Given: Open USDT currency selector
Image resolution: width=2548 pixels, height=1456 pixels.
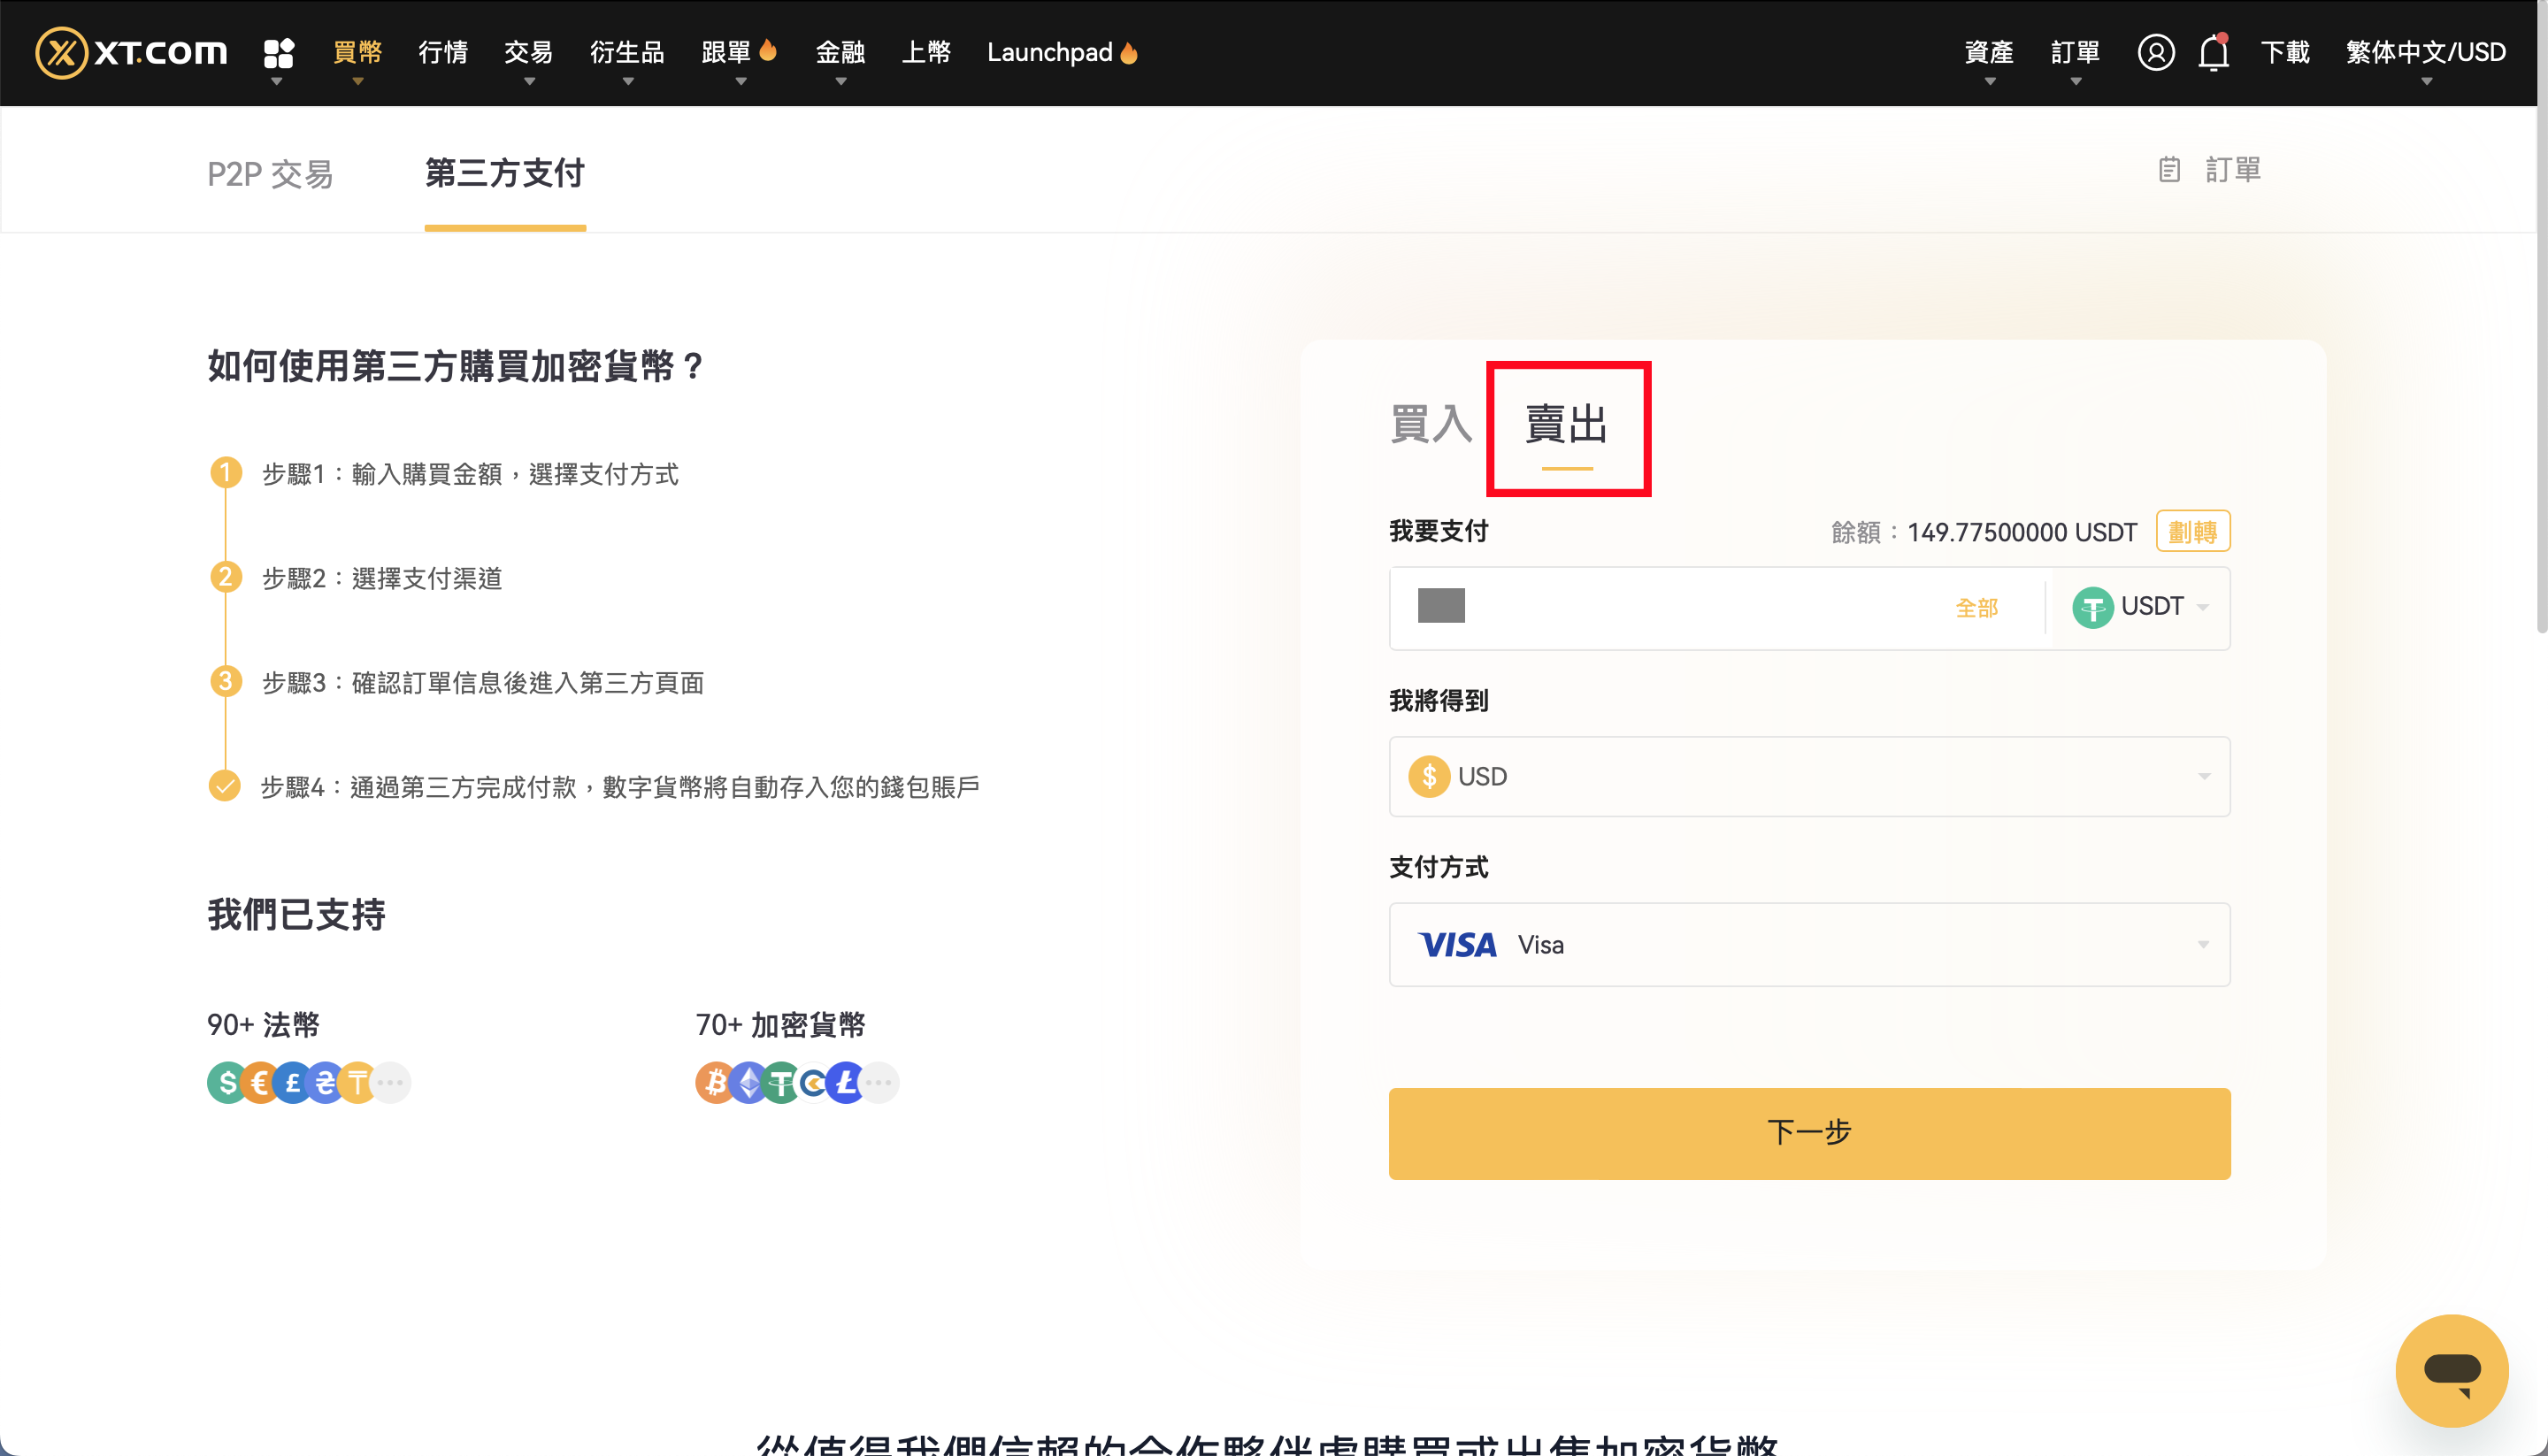Looking at the screenshot, I should [x=2140, y=607].
